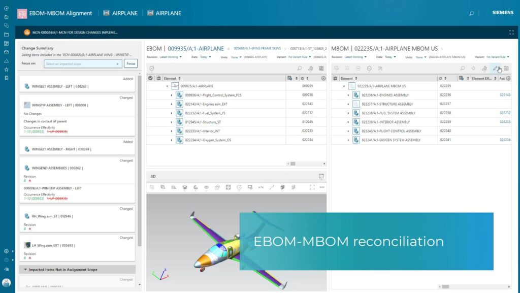Click the second AIRPLANE header tab
This screenshot has height=293, width=520.
click(164, 13)
